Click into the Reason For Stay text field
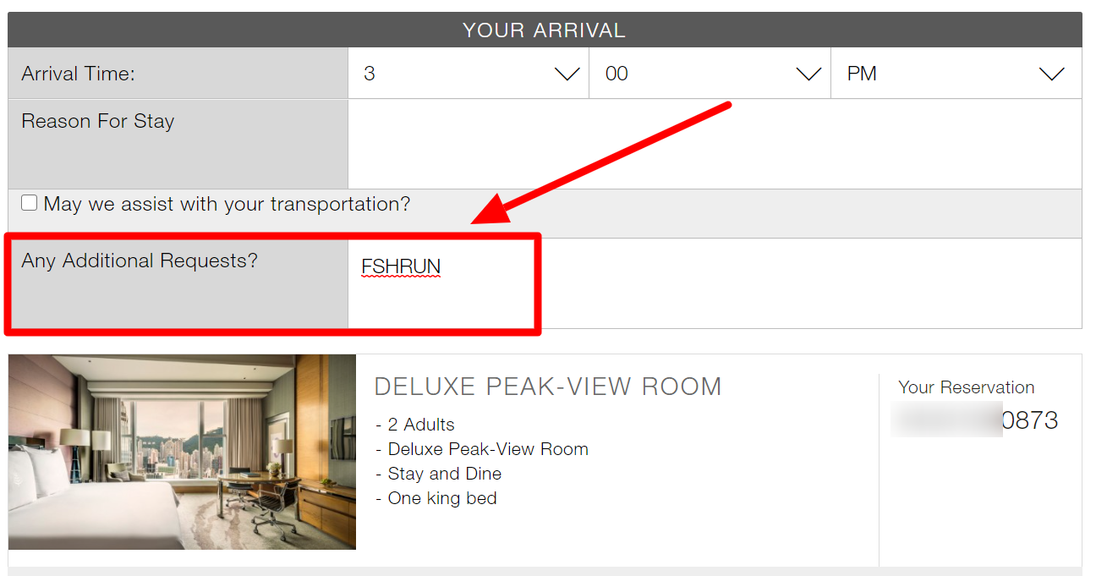The width and height of the screenshot is (1096, 576). pyautogui.click(x=715, y=144)
